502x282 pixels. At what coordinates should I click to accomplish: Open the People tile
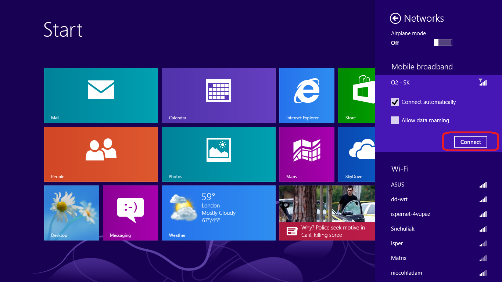(101, 154)
